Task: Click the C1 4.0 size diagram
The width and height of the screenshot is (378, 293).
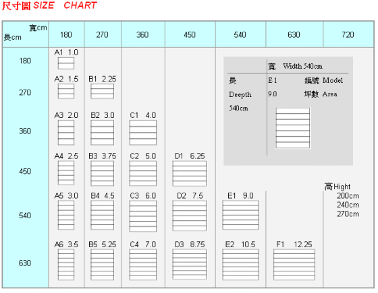Action: [143, 133]
